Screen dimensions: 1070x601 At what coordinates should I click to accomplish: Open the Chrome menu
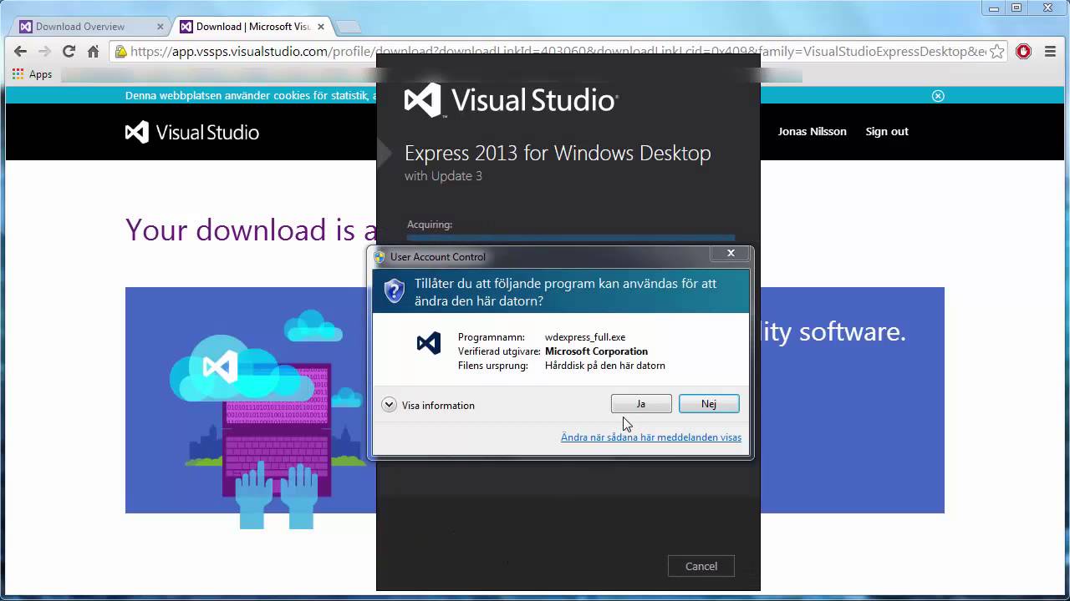coord(1051,52)
